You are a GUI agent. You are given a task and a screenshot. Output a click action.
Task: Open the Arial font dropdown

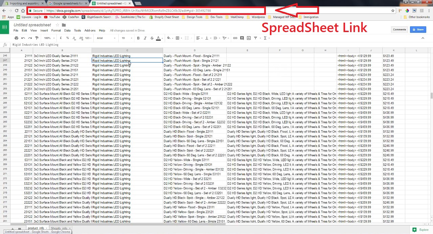click(x=106, y=38)
